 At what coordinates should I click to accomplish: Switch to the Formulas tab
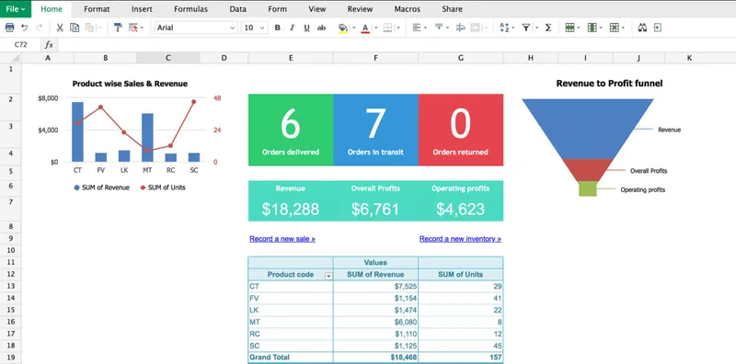tap(190, 9)
